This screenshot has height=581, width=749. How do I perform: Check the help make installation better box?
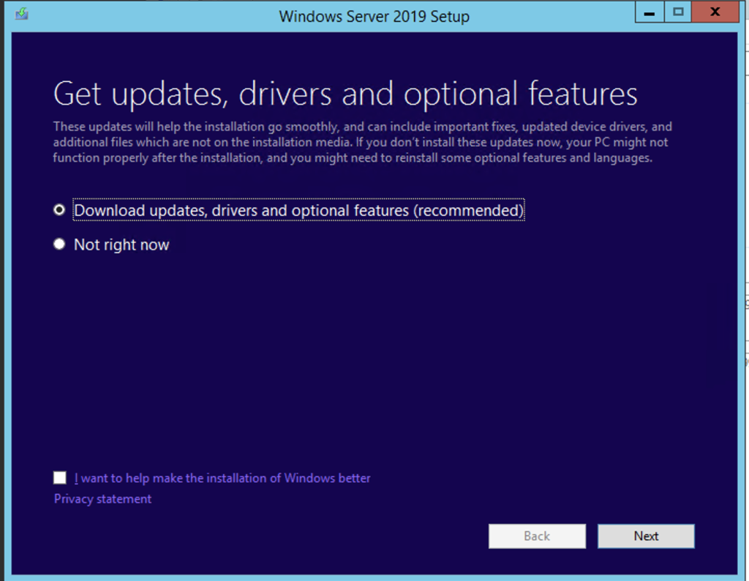pyautogui.click(x=60, y=478)
